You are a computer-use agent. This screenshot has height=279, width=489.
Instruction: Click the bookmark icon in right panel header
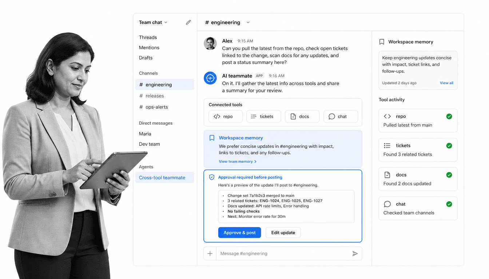pyautogui.click(x=382, y=42)
